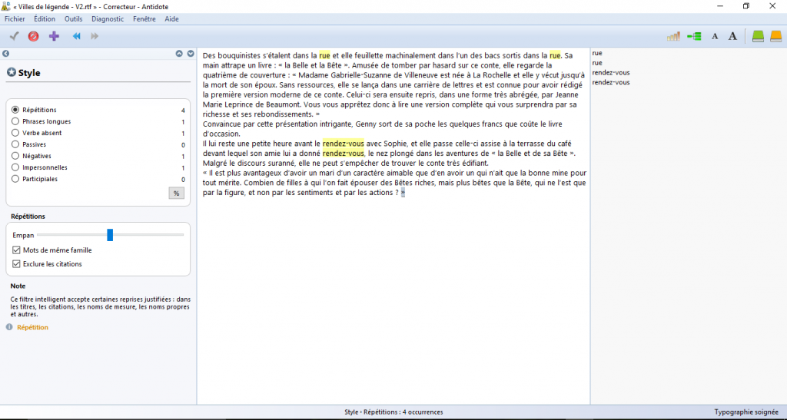Open the orange book guides icon
787x420 pixels.
tap(776, 36)
